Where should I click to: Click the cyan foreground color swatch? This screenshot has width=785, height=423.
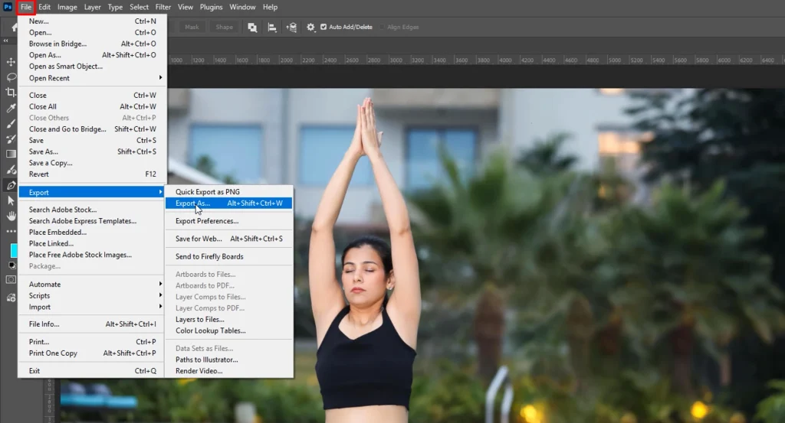coord(14,250)
